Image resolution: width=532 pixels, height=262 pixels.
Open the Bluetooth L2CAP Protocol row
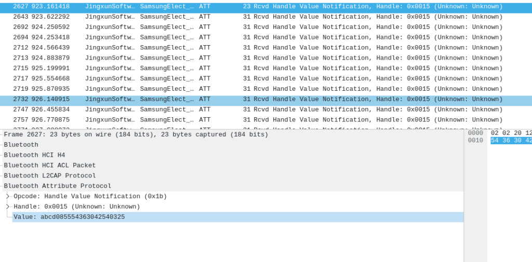click(x=50, y=176)
